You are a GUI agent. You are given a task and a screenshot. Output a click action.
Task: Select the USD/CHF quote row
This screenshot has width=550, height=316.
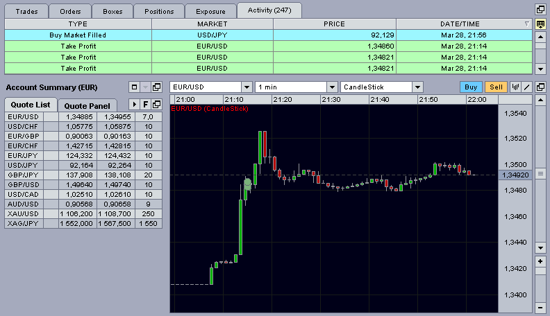tap(83, 126)
